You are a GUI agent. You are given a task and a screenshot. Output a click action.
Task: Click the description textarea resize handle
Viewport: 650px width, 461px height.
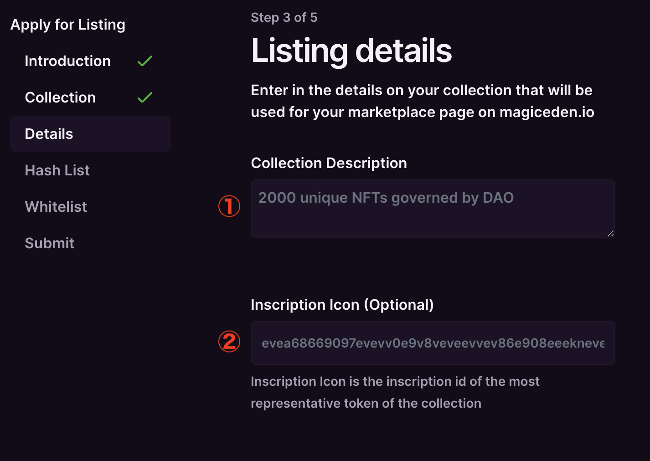610,233
